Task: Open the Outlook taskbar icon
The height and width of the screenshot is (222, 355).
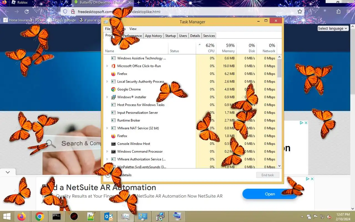Action: (x=108, y=216)
